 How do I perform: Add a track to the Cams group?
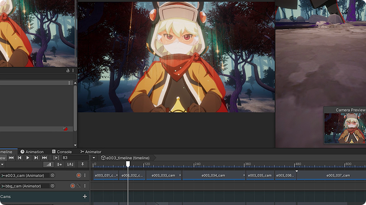pos(85,196)
